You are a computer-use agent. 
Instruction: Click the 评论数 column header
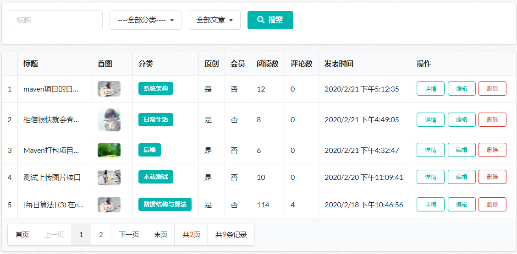302,64
